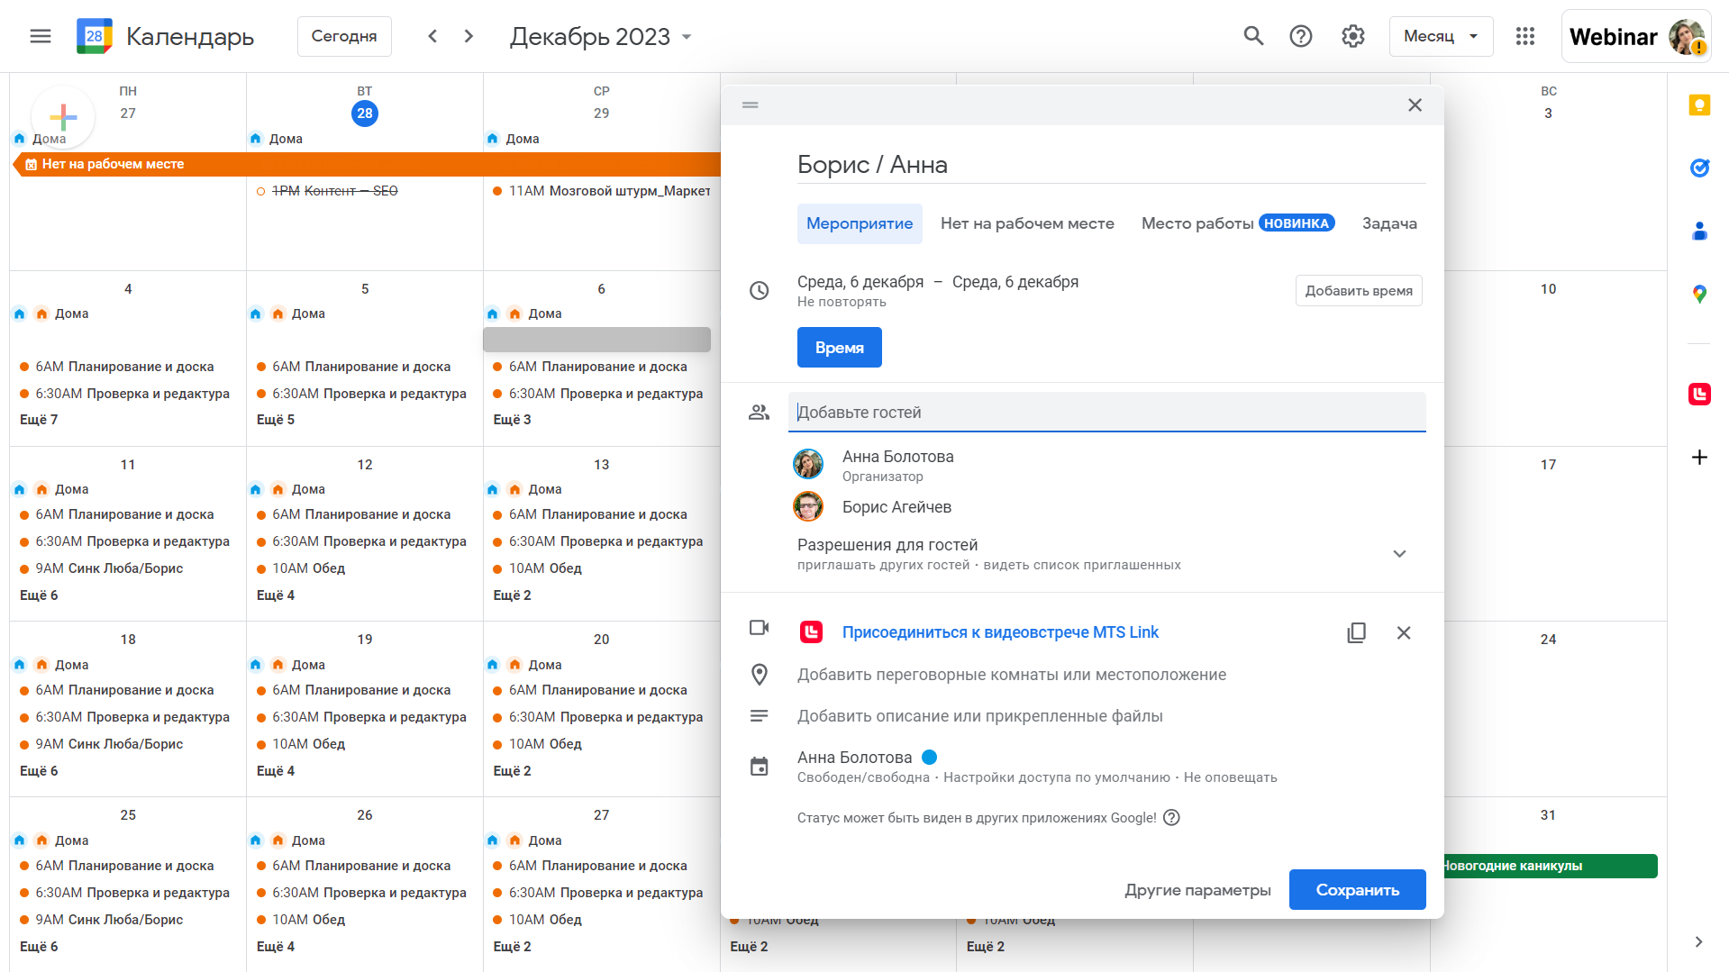1729x972 pixels.
Task: Open 'Не повторять' recurrence option
Action: pos(842,302)
